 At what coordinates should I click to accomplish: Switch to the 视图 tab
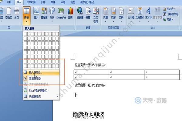point(73,2)
